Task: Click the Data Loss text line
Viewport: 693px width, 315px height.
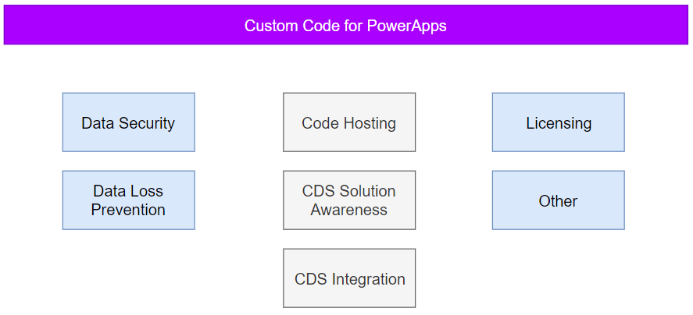Action: pyautogui.click(x=128, y=191)
